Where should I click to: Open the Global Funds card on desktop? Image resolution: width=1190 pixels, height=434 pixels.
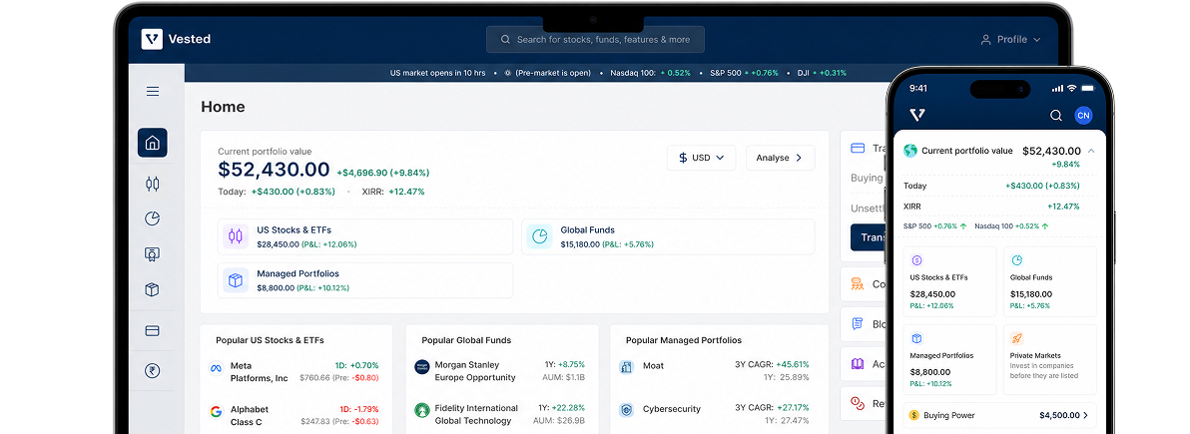[668, 236]
